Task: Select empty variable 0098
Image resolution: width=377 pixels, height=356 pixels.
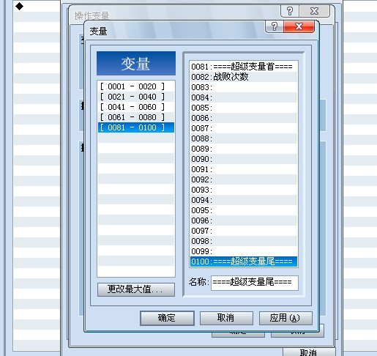Action: point(244,241)
